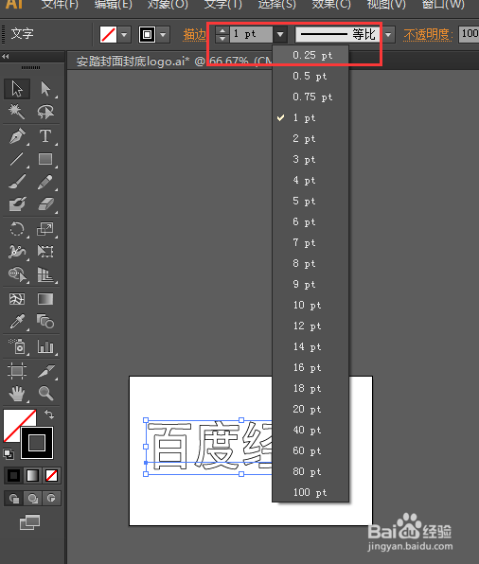
Task: Select the Gradient tool
Action: (45, 299)
